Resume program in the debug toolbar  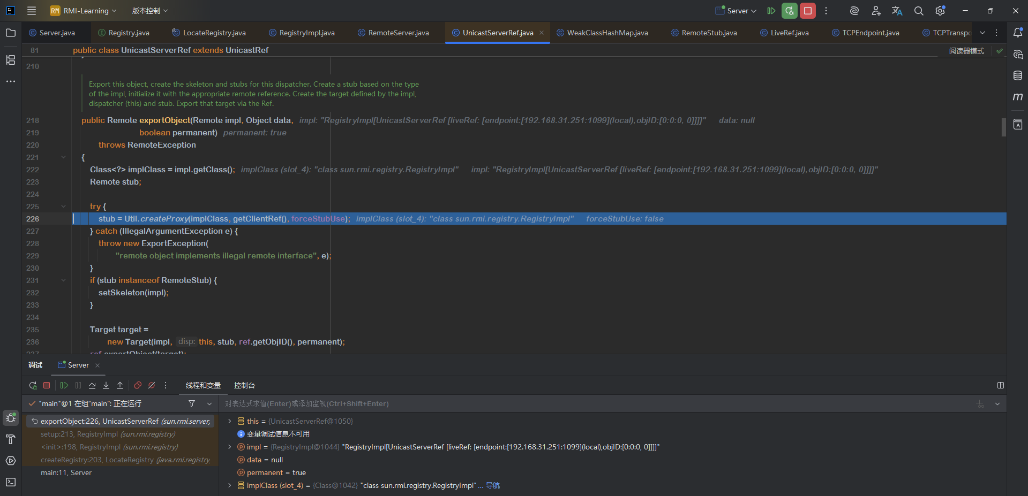[64, 385]
